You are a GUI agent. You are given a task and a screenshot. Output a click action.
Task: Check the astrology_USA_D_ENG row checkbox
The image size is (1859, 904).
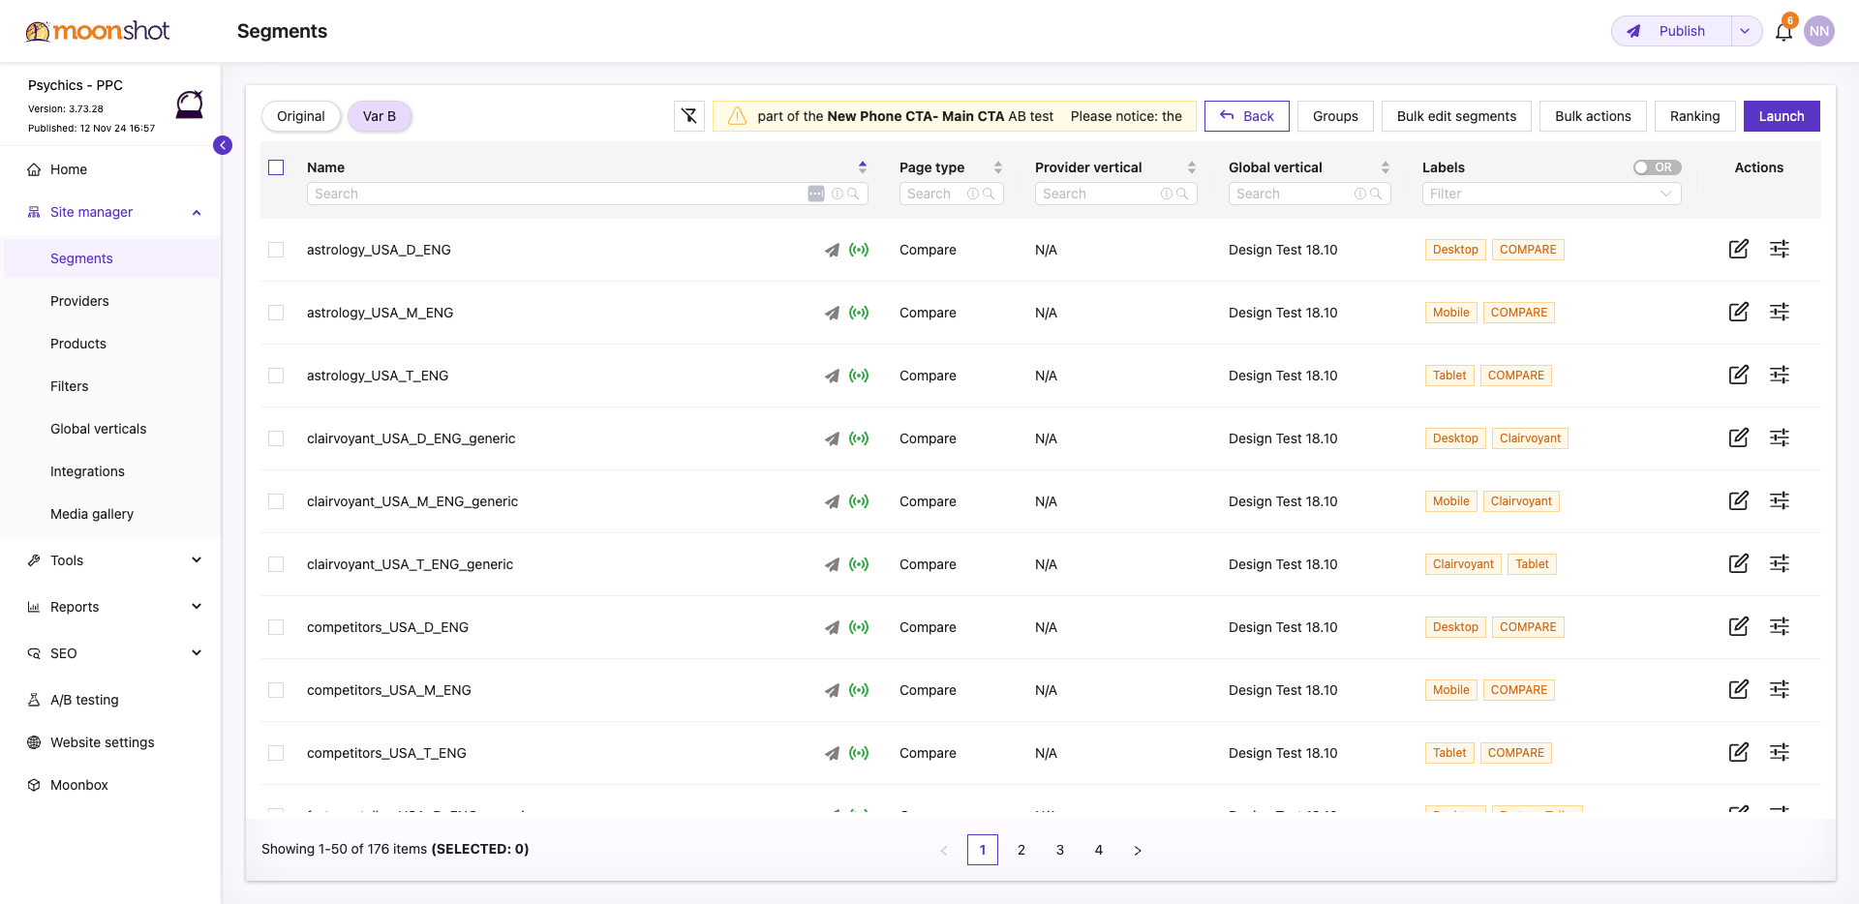276,250
